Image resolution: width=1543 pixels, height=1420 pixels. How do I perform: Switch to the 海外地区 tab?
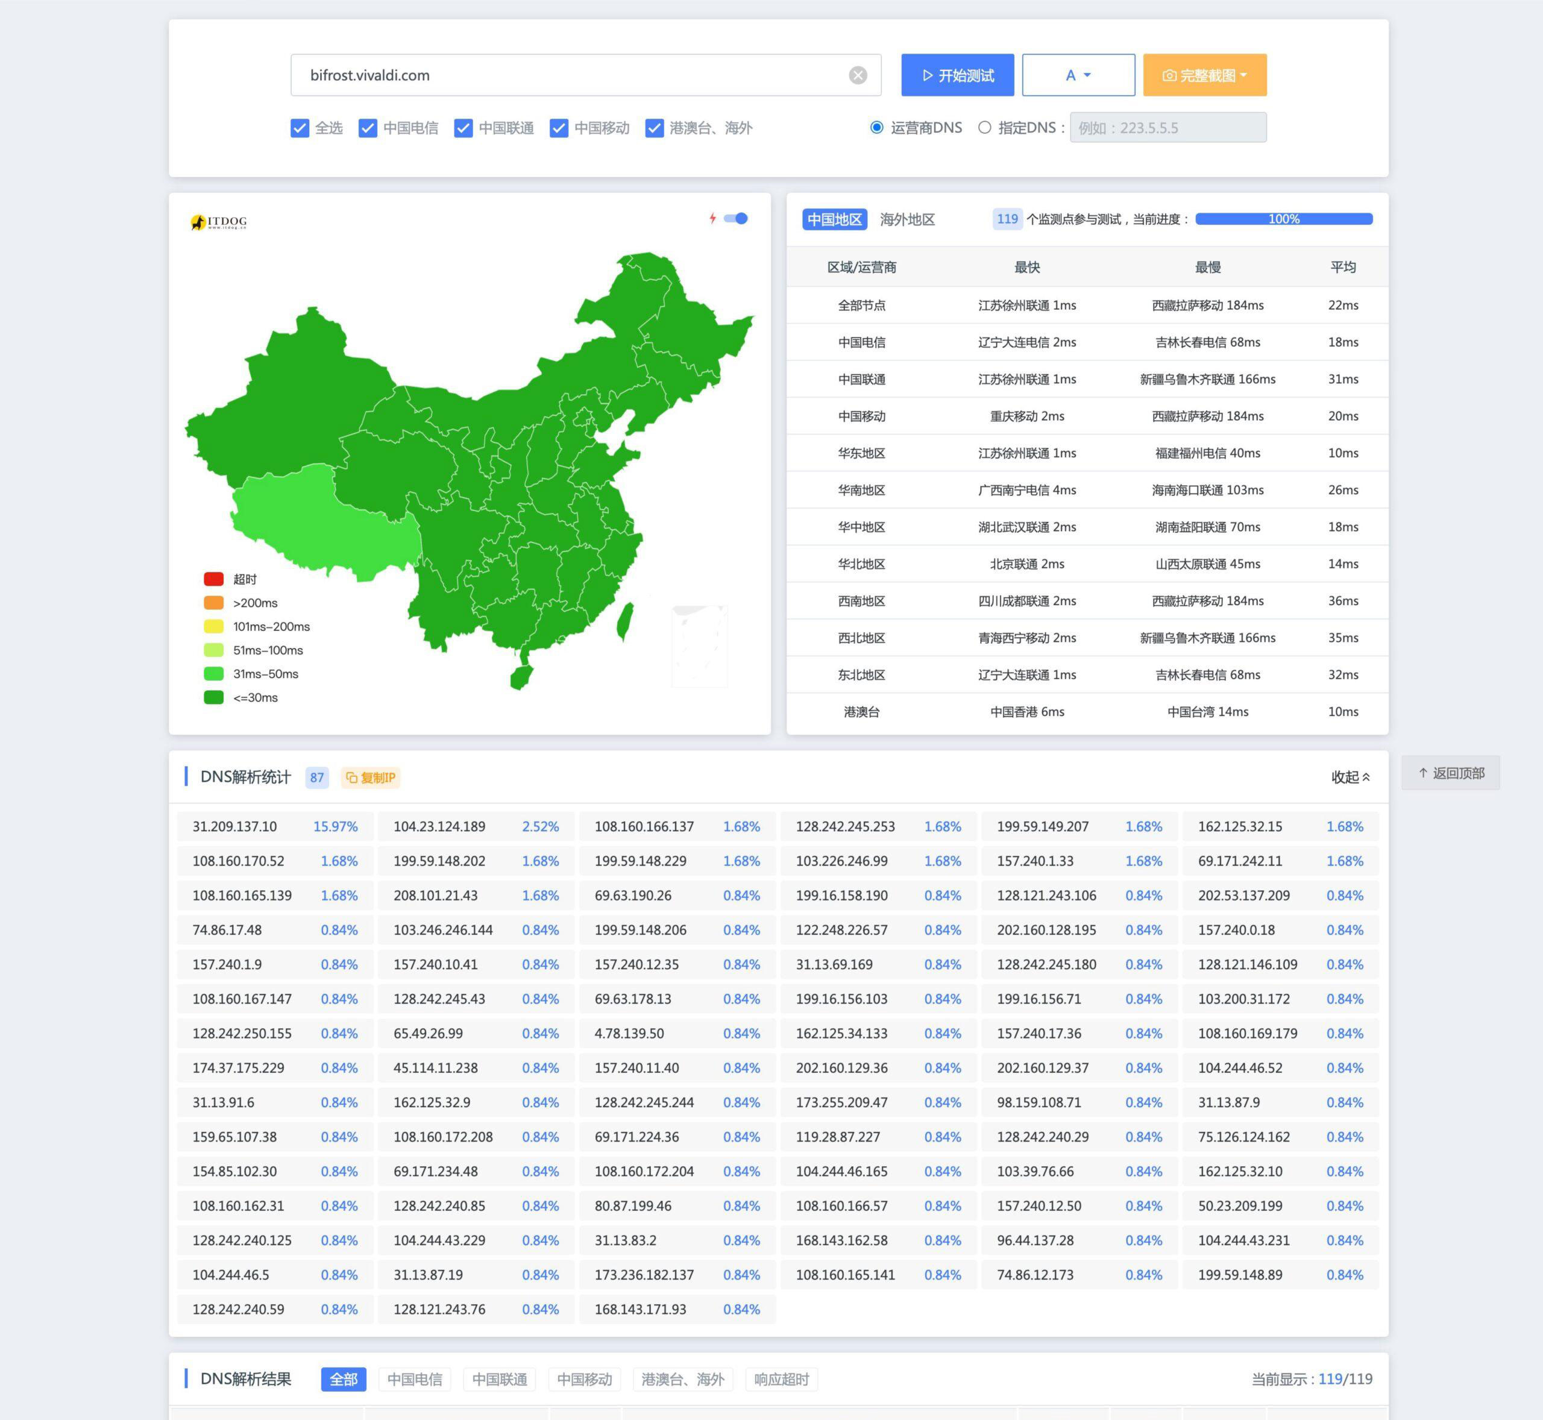click(907, 220)
